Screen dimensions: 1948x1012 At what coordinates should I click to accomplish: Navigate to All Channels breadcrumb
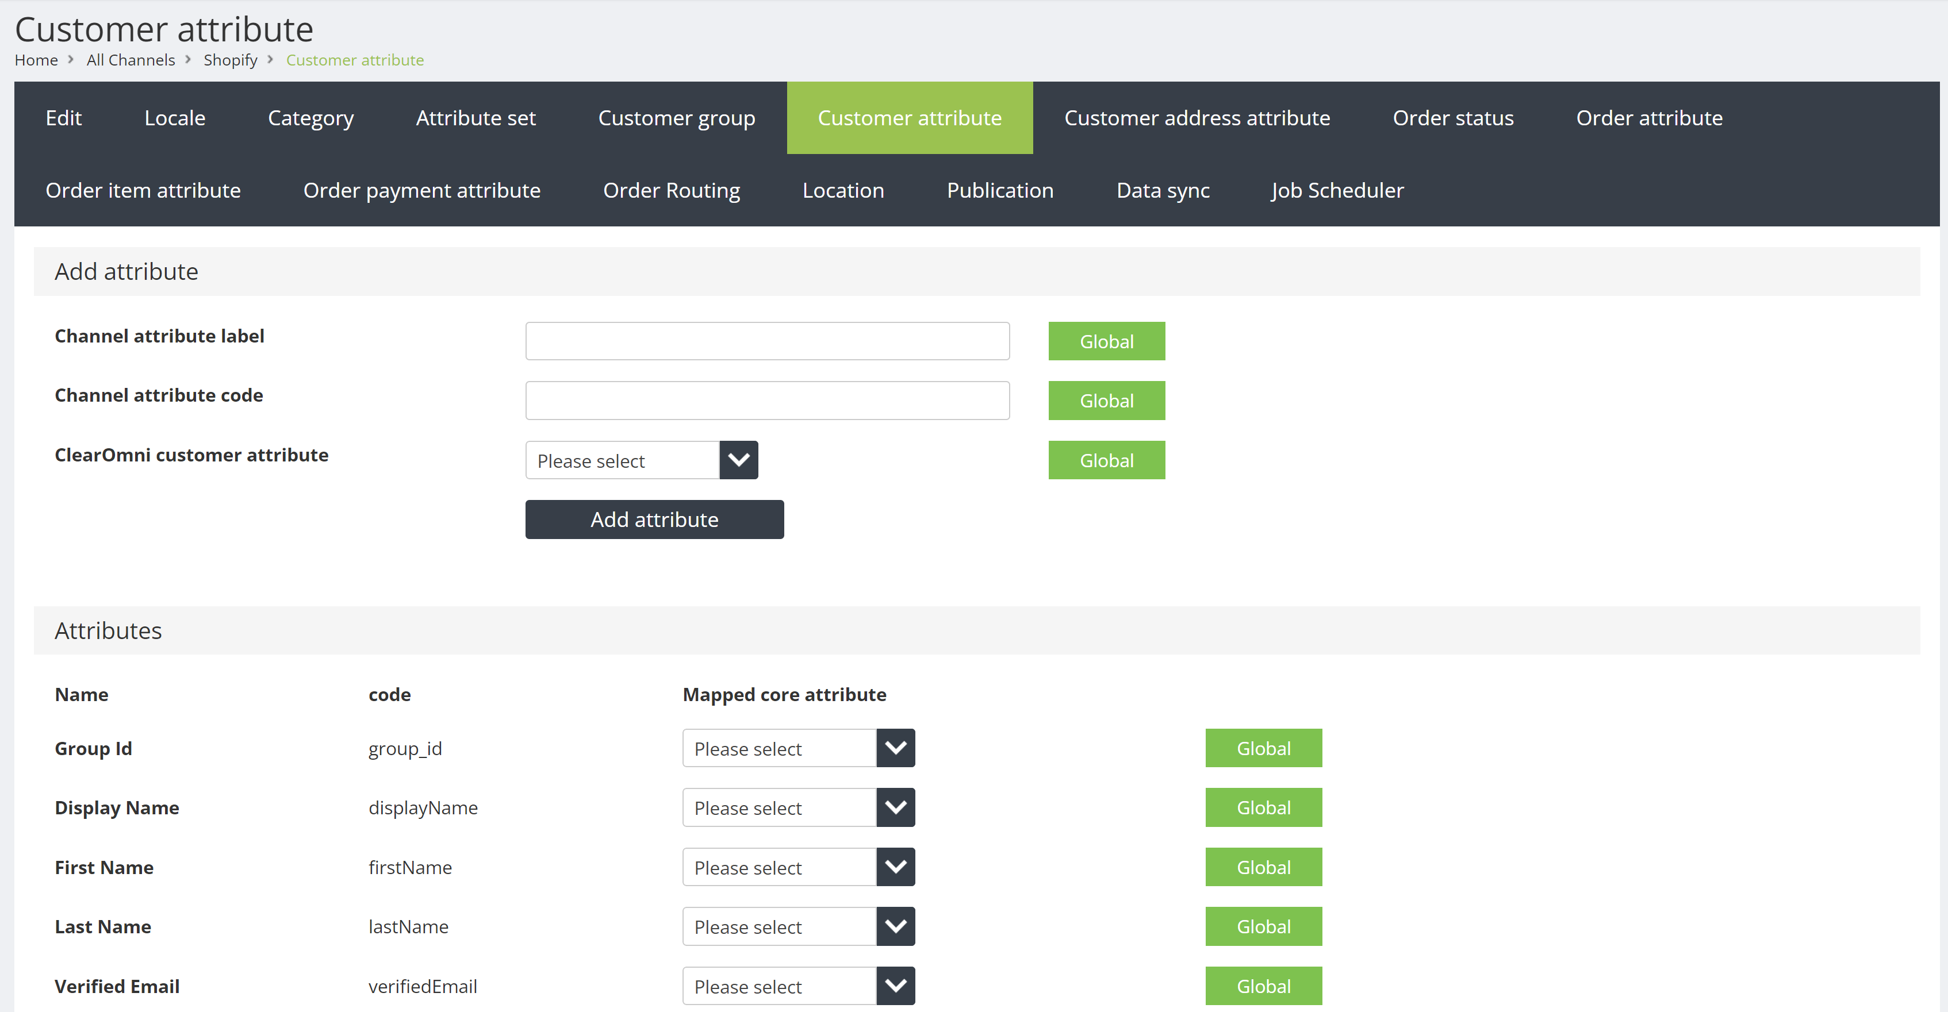(x=131, y=60)
